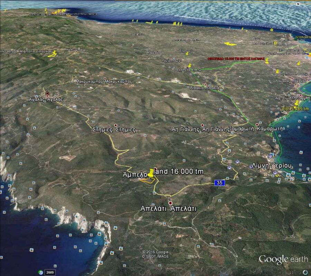
Task: Click the road 35 highway shield
Action: tap(219, 183)
